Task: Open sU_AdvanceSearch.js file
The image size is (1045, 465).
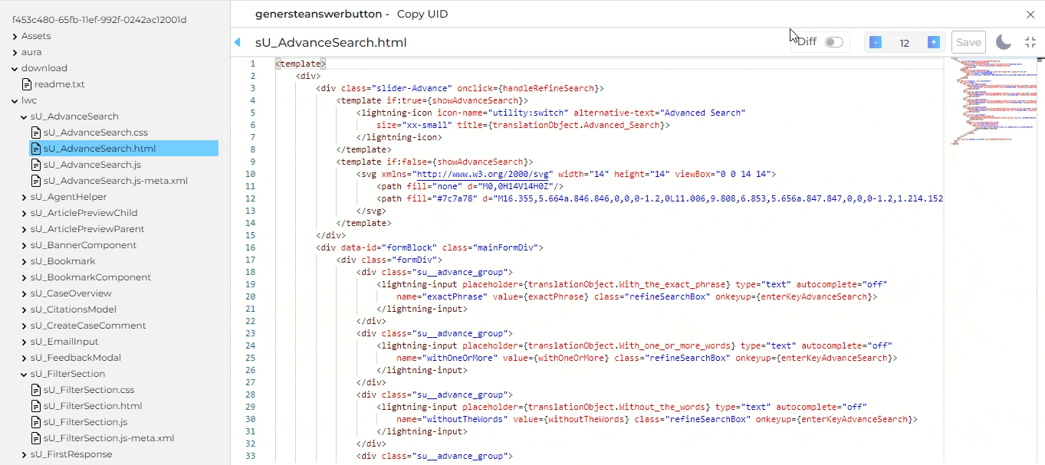Action: [x=92, y=165]
